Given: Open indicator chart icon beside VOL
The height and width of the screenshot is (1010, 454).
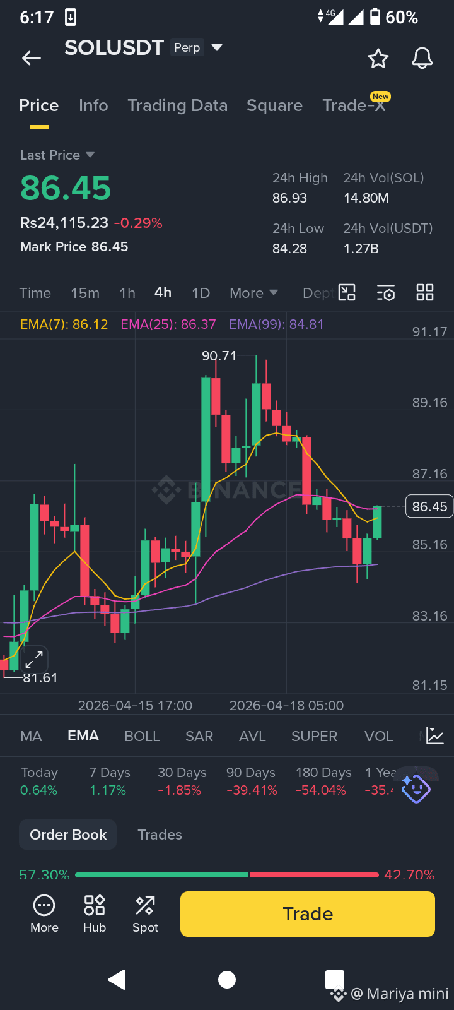Looking at the screenshot, I should click(x=435, y=735).
